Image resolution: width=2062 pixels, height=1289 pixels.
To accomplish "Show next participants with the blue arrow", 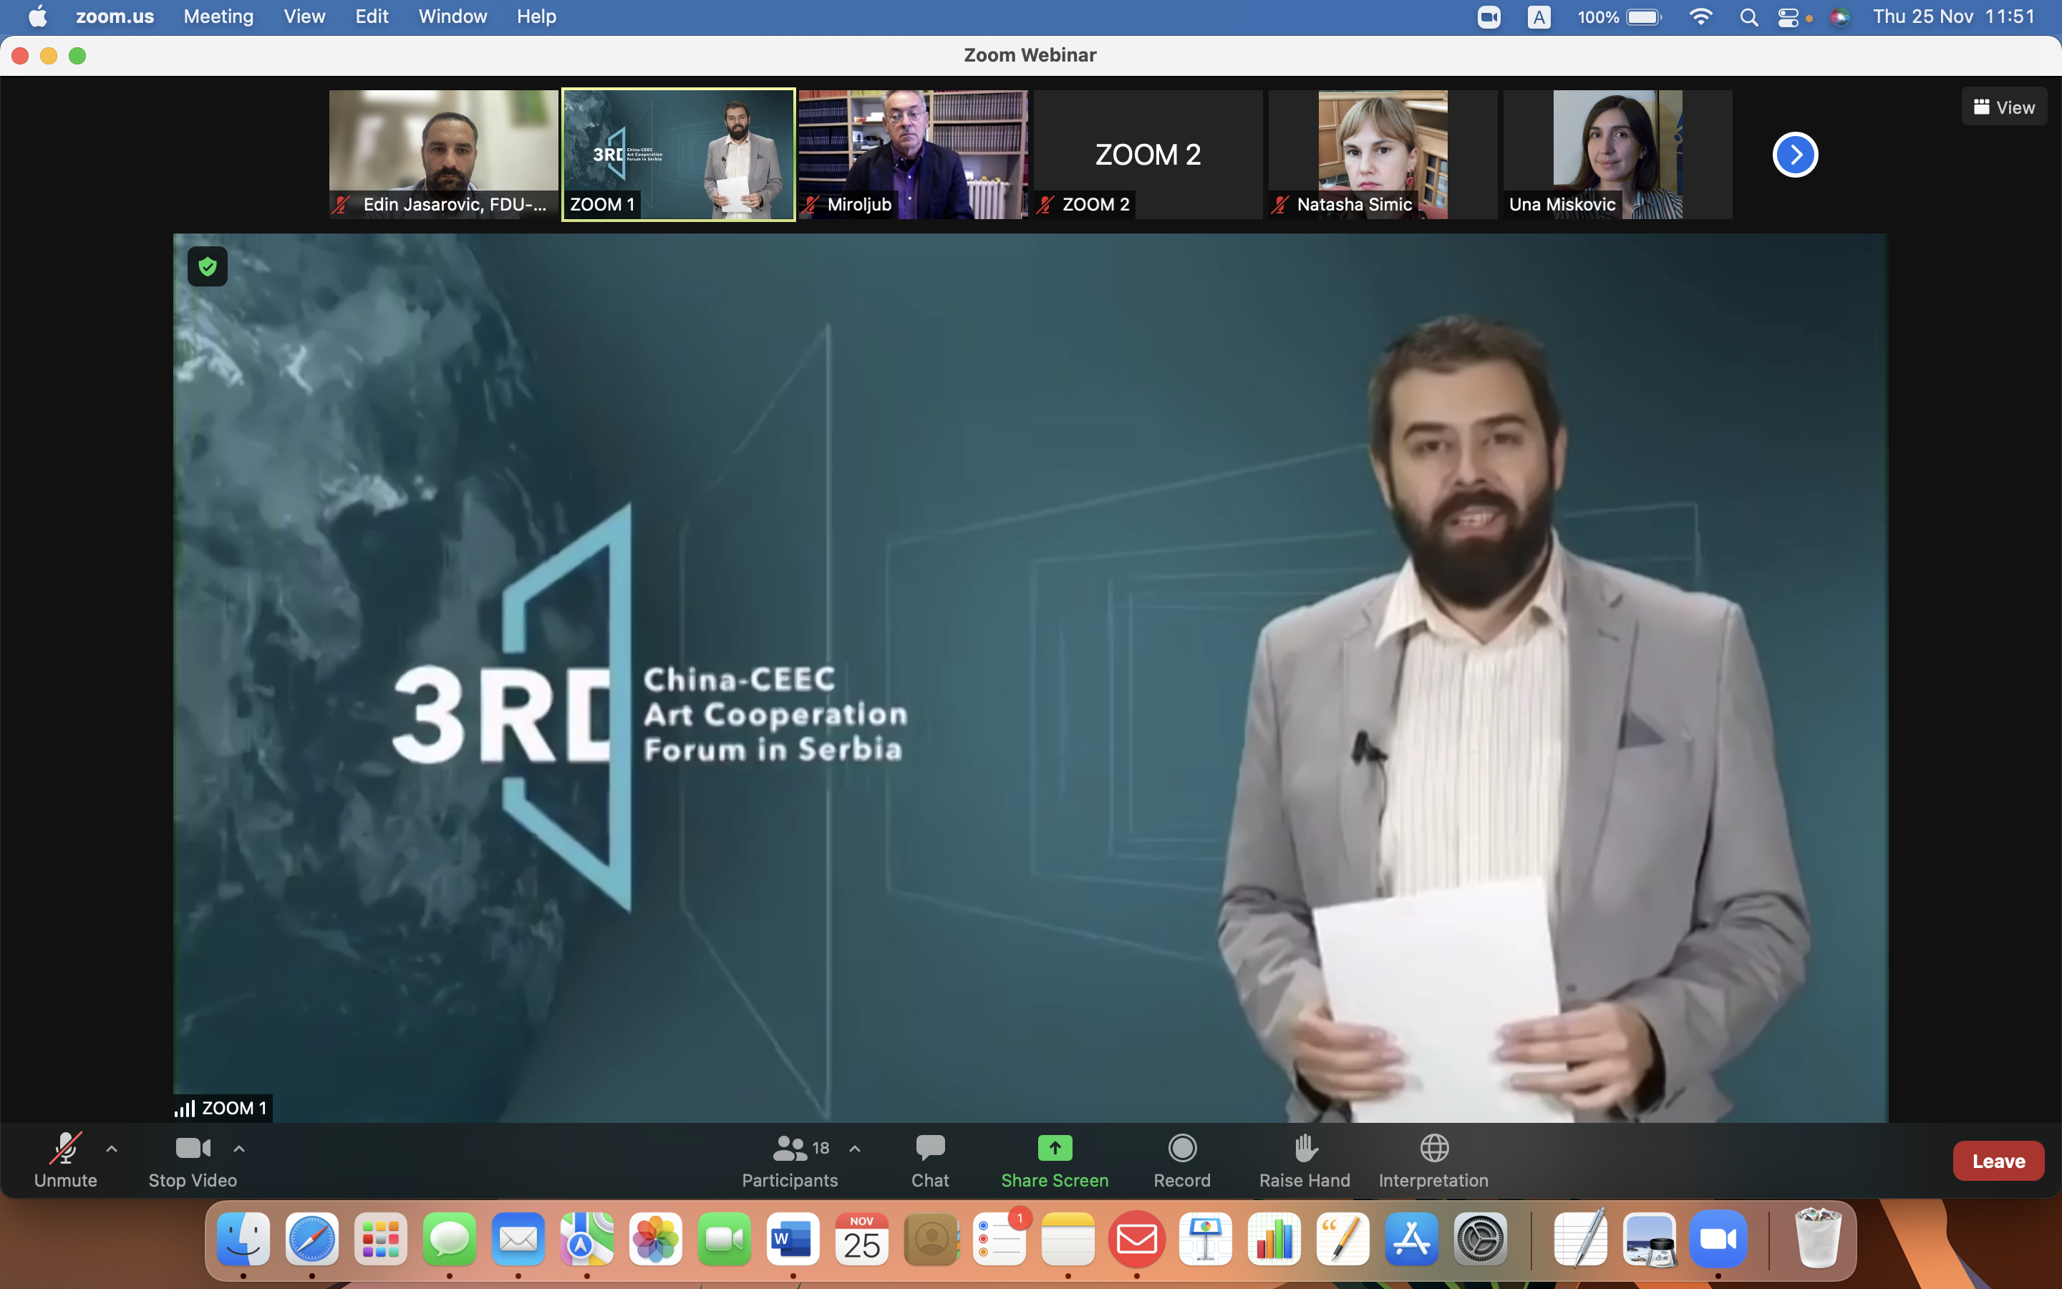I will pyautogui.click(x=1796, y=155).
